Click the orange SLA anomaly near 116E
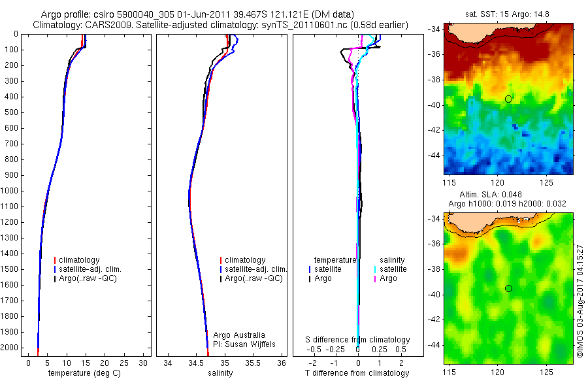The height and width of the screenshot is (379, 588). coord(455,254)
